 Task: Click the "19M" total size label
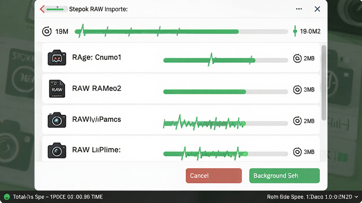tap(62, 31)
